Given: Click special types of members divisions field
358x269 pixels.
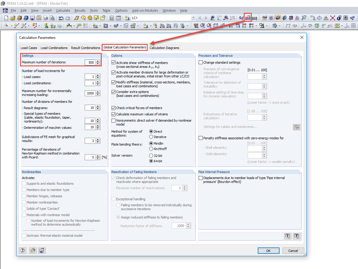Looking at the screenshot, I should tap(90, 121).
